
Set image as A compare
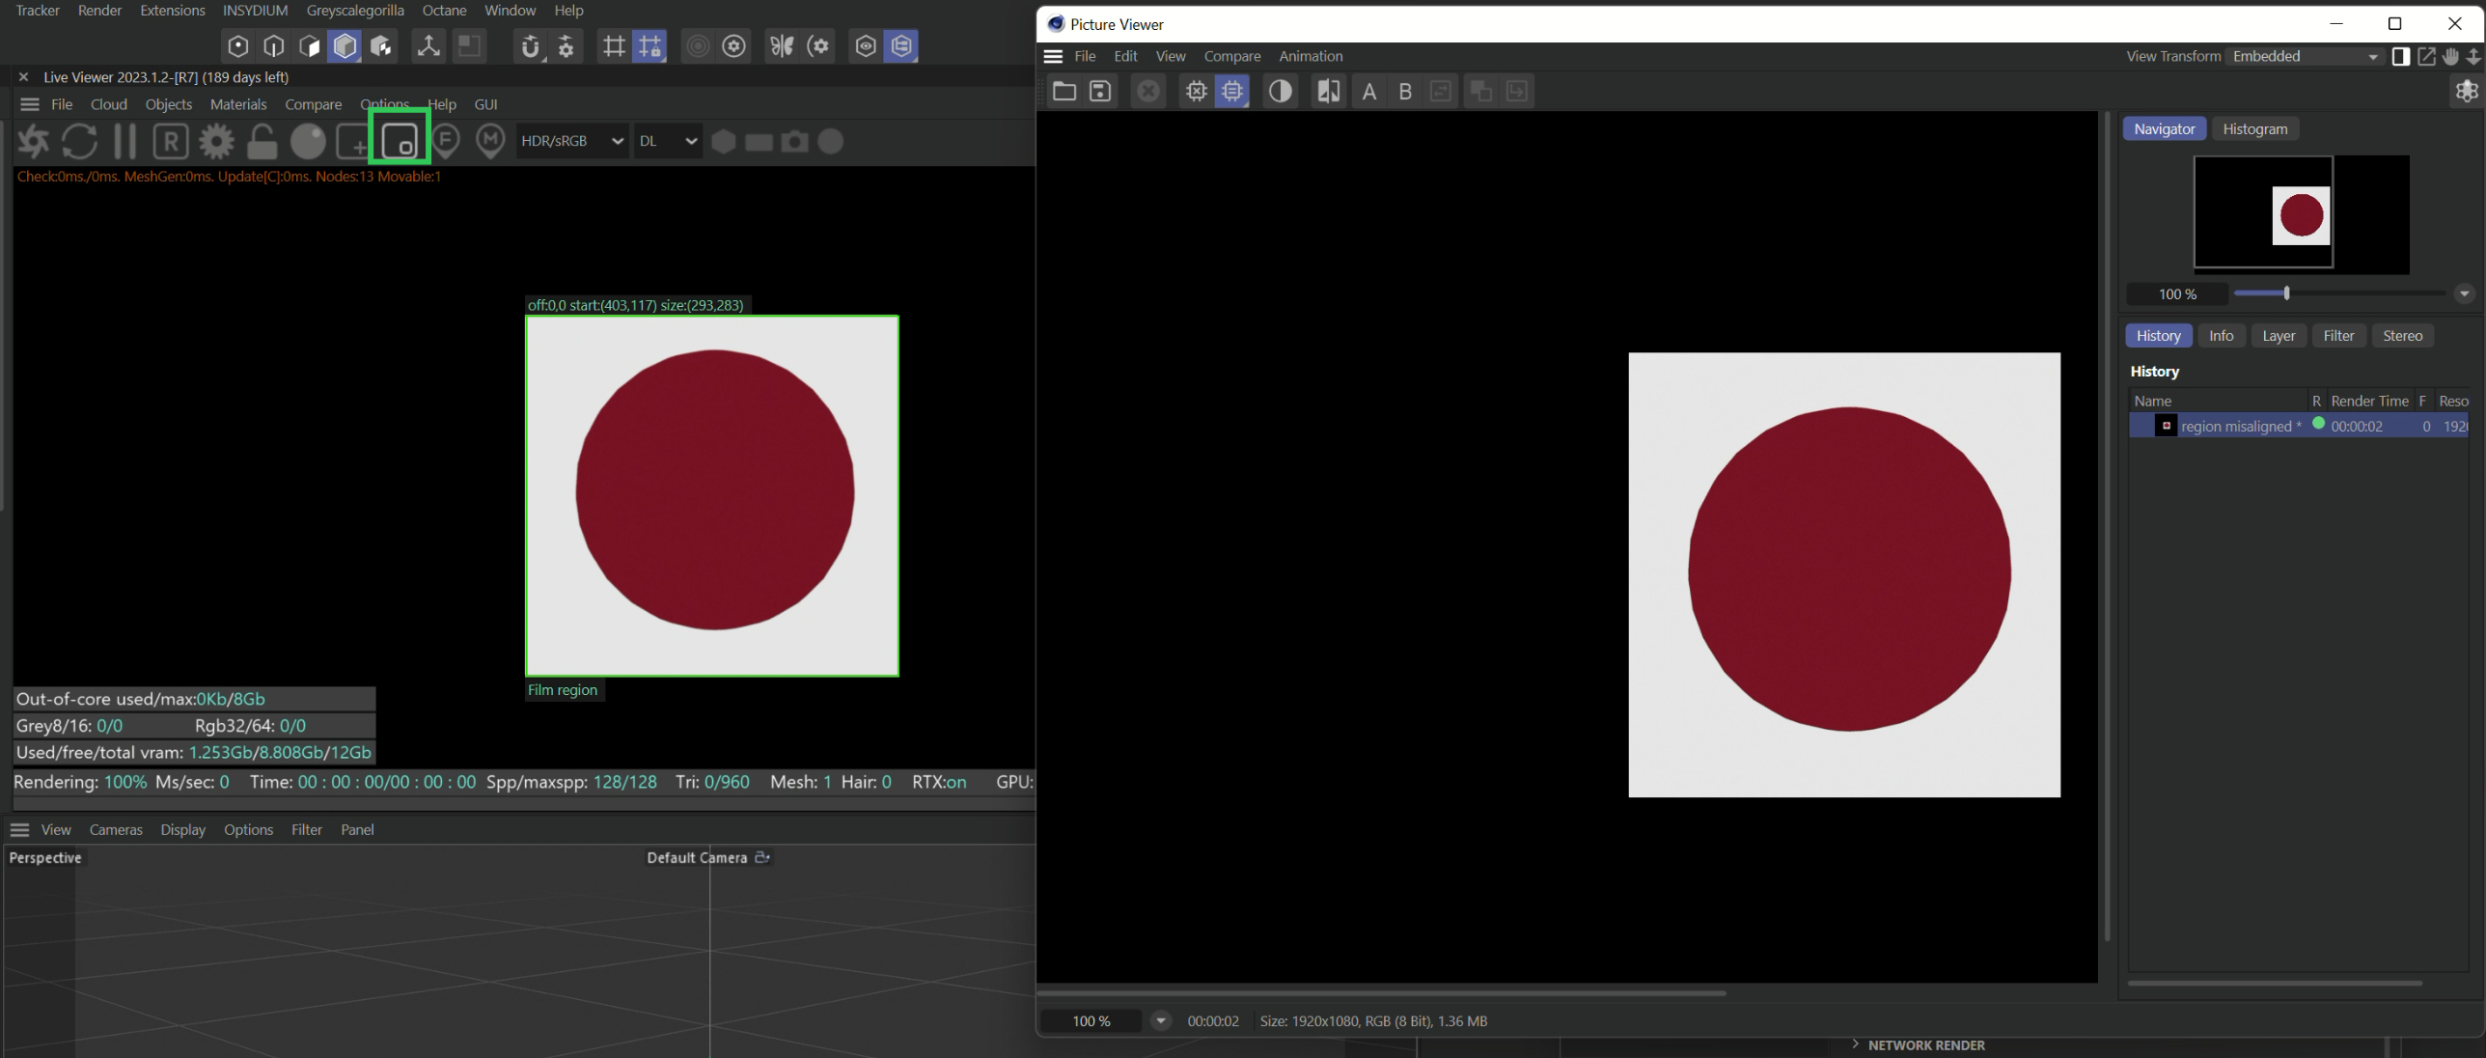pos(1368,92)
